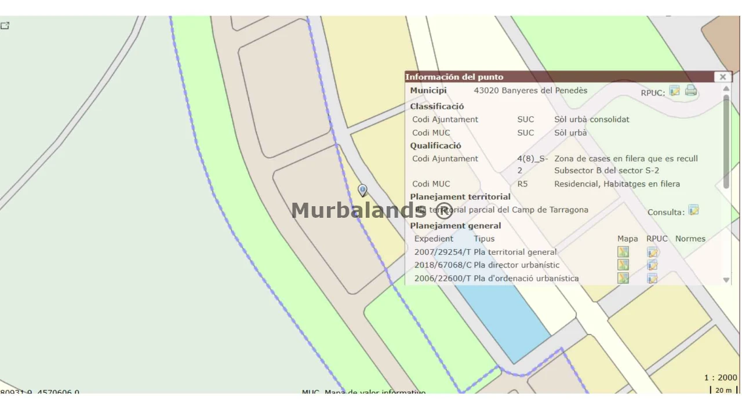Open the RPUC record icon beside Municipi
The height and width of the screenshot is (417, 742).
point(674,90)
